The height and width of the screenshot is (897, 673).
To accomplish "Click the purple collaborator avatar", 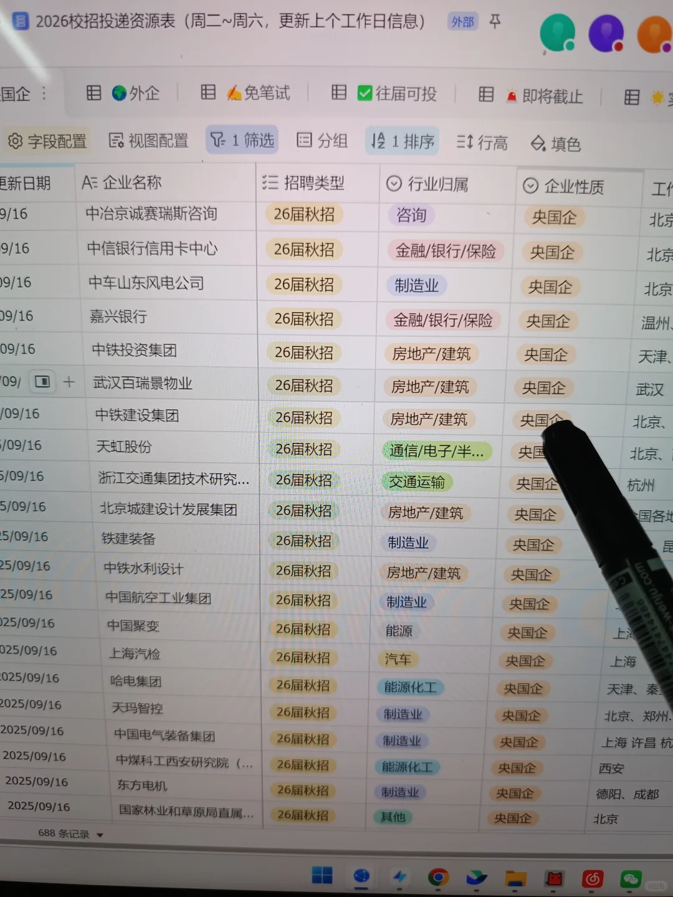I will coord(606,33).
